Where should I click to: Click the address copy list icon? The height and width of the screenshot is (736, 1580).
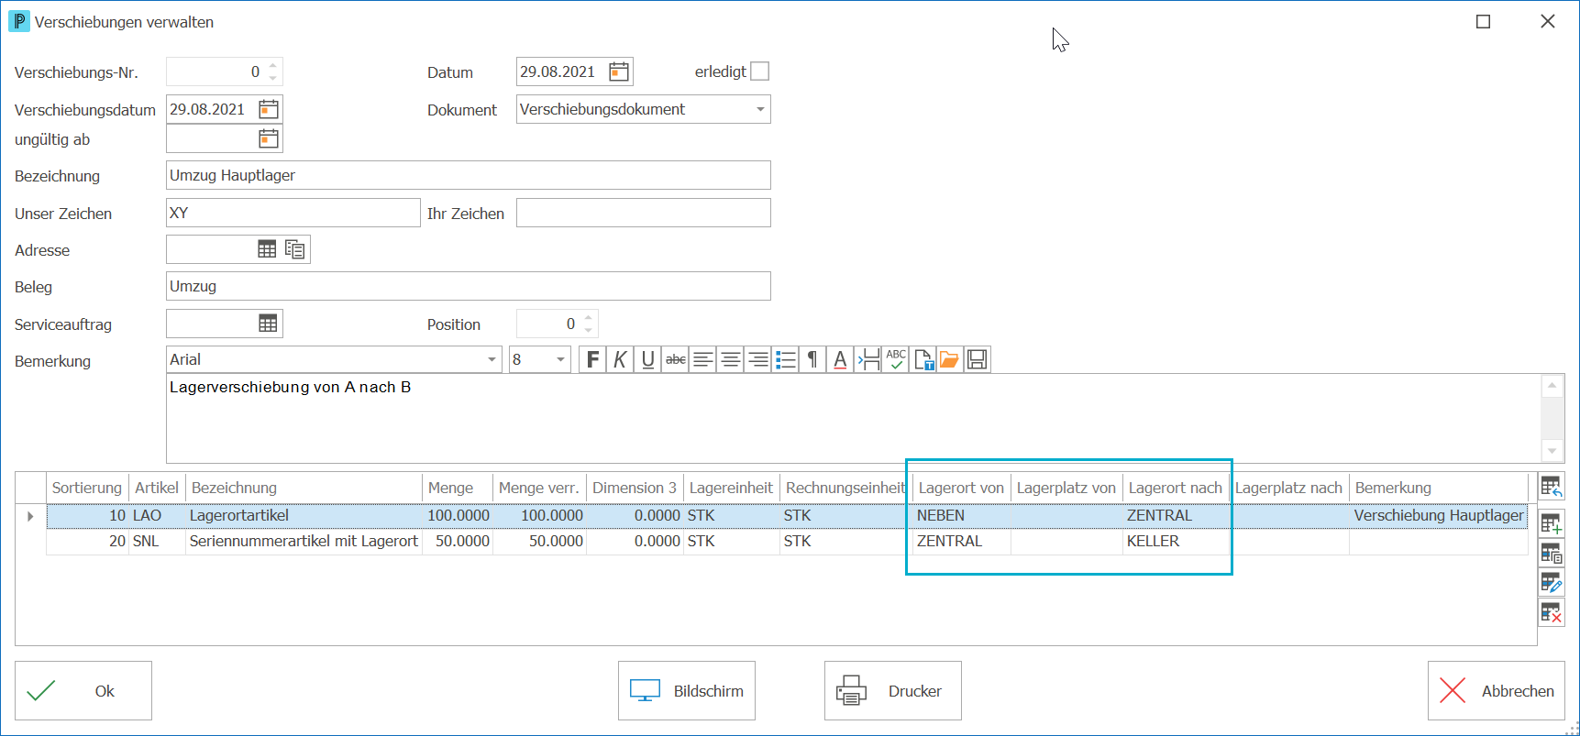coord(295,249)
